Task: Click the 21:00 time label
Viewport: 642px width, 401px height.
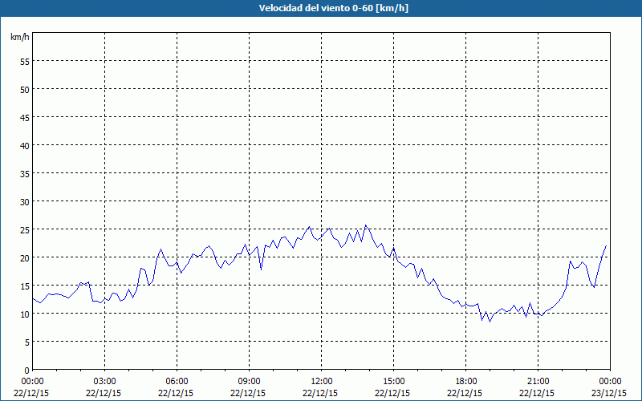Action: (538, 382)
